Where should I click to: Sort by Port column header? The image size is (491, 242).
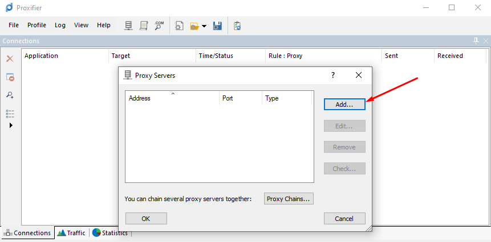pyautogui.click(x=241, y=98)
